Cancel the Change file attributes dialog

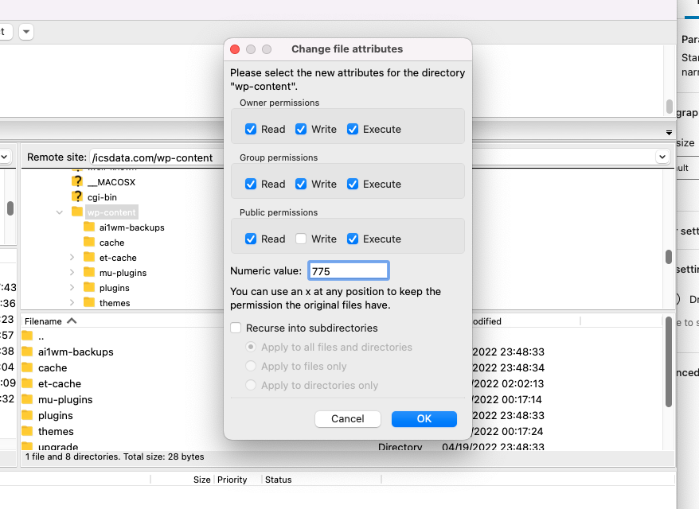pos(347,418)
